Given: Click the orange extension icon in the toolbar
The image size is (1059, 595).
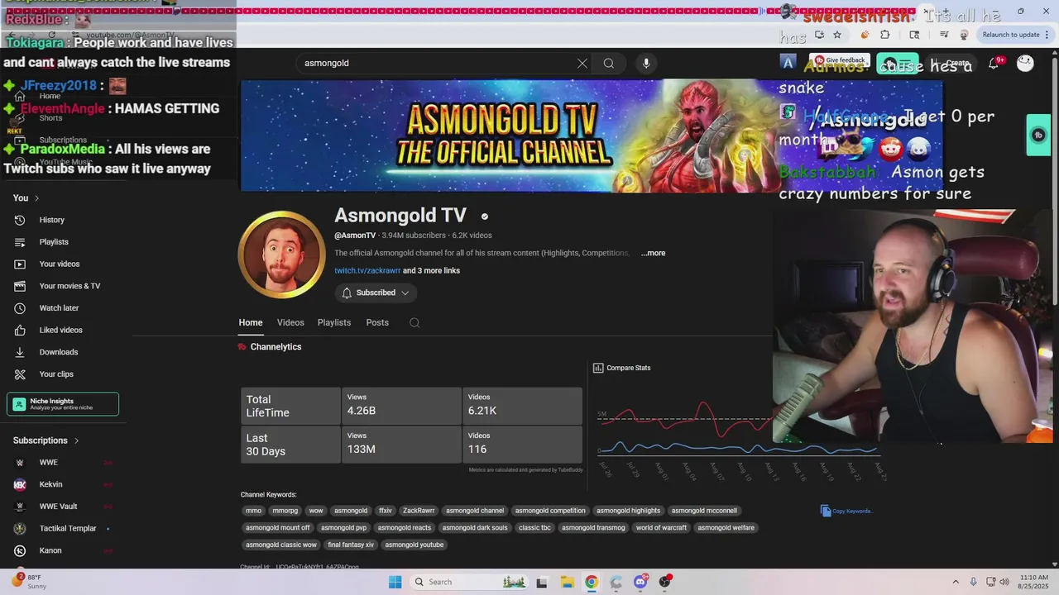Looking at the screenshot, I should point(865,35).
